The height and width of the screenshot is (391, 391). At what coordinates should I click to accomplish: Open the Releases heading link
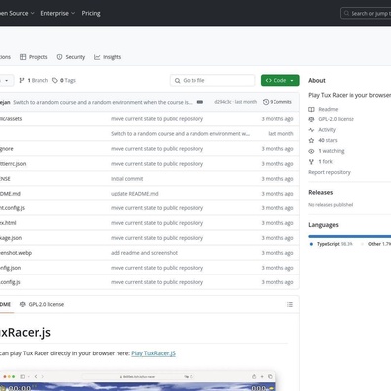pos(321,192)
